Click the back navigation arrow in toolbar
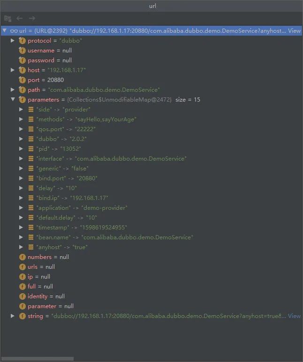This screenshot has width=303, height=362. pyautogui.click(x=20, y=18)
